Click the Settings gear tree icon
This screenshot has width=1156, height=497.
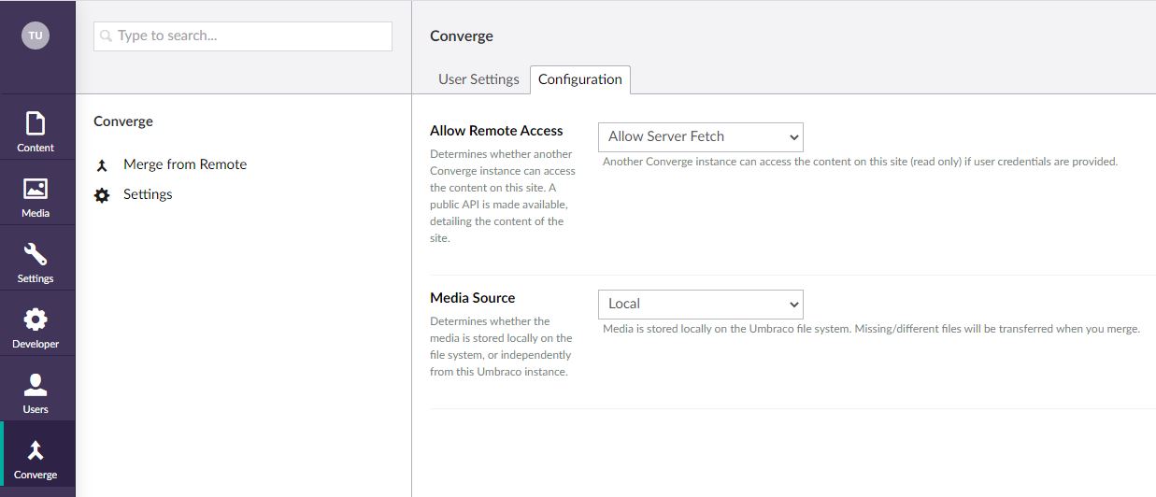pyautogui.click(x=102, y=195)
